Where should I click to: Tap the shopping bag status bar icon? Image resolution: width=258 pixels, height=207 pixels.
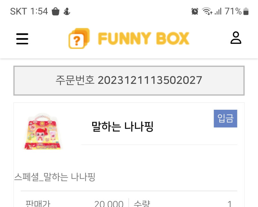coord(55,12)
